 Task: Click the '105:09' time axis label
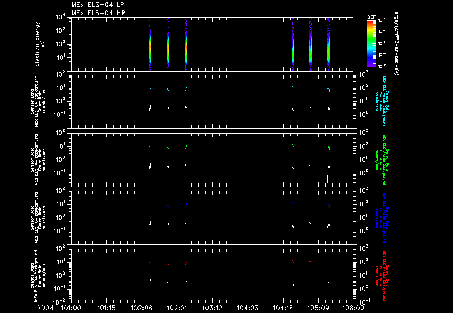point(318,308)
